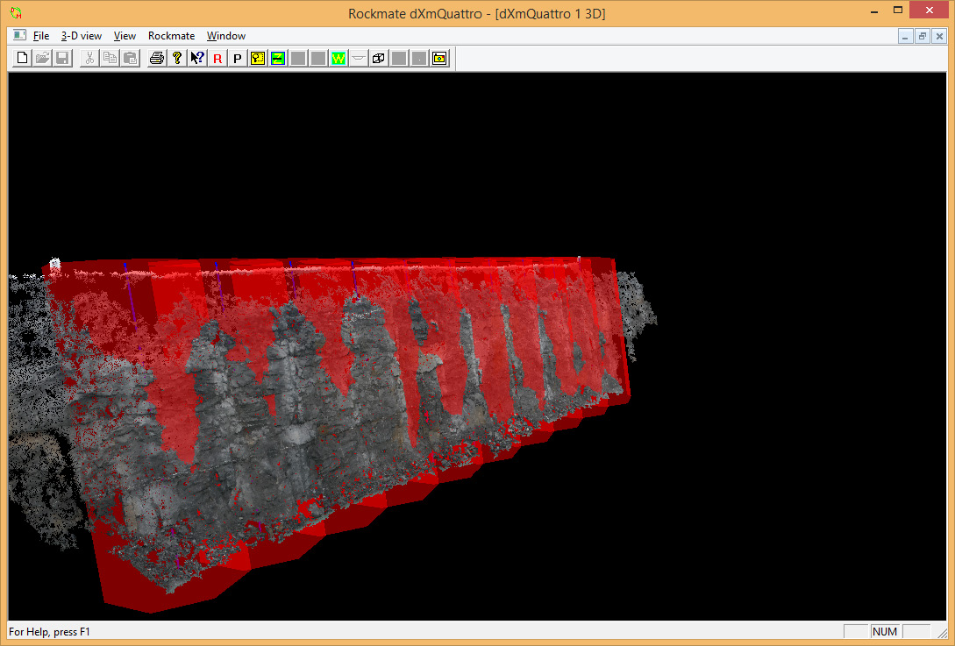Image resolution: width=955 pixels, height=646 pixels.
Task: Open the File menu
Action: pyautogui.click(x=40, y=36)
